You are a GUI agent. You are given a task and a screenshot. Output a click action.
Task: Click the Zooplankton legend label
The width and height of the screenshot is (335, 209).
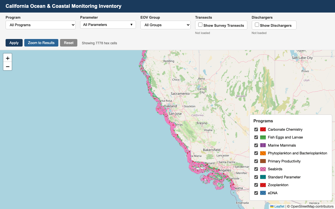[x=278, y=185]
